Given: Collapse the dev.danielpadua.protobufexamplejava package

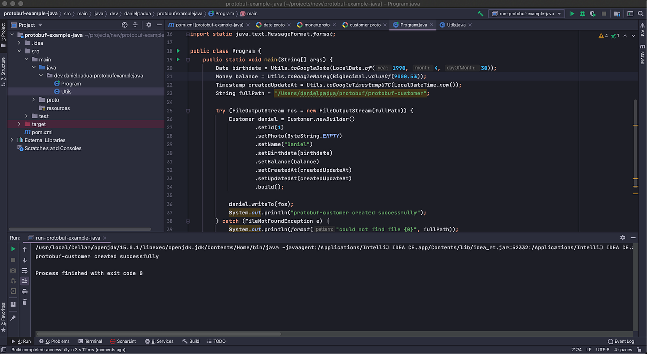Looking at the screenshot, I should click(41, 75).
